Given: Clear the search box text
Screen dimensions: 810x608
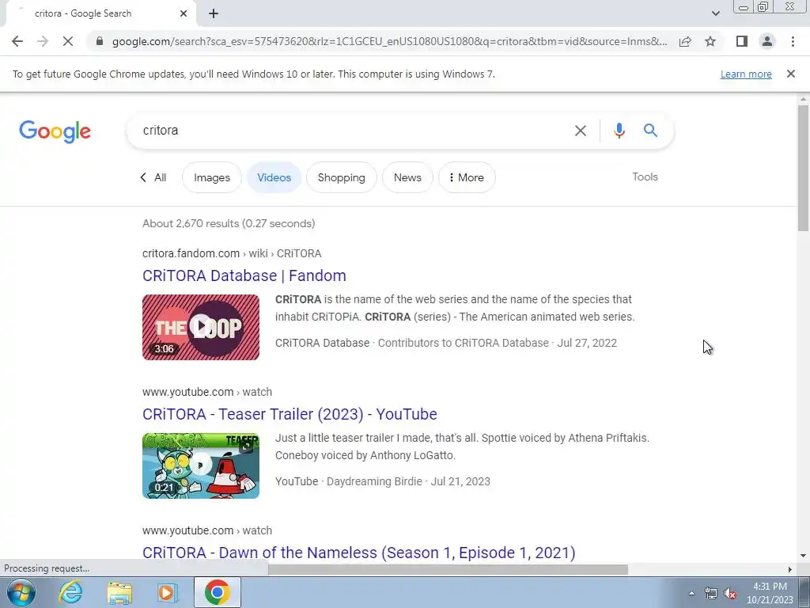Looking at the screenshot, I should click(x=580, y=131).
